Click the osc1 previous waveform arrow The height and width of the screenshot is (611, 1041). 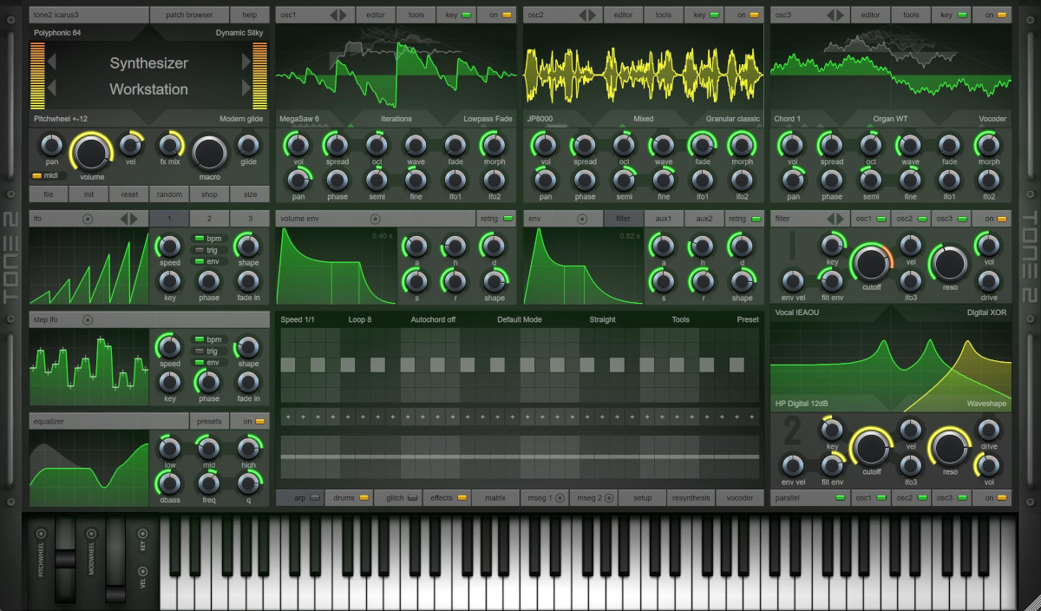tap(335, 15)
